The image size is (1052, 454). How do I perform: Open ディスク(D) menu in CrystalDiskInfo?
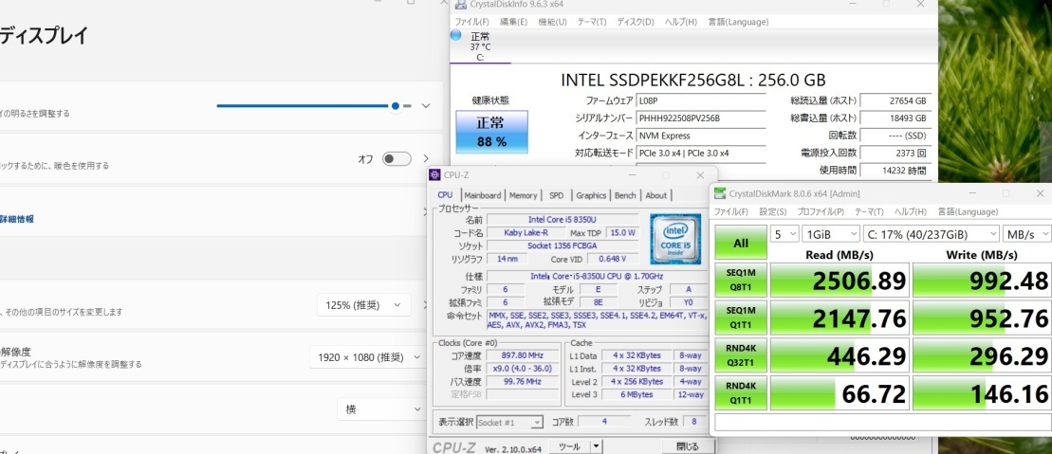point(636,22)
